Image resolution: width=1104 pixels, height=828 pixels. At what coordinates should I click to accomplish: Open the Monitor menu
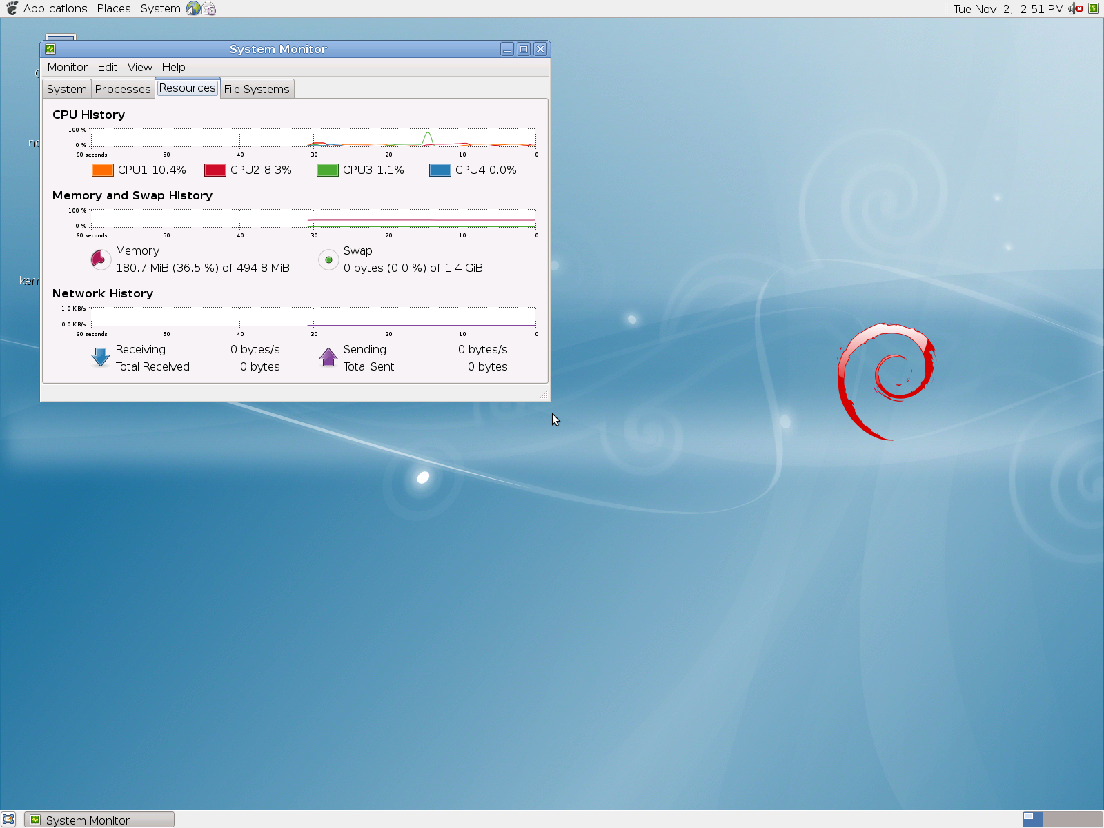67,67
